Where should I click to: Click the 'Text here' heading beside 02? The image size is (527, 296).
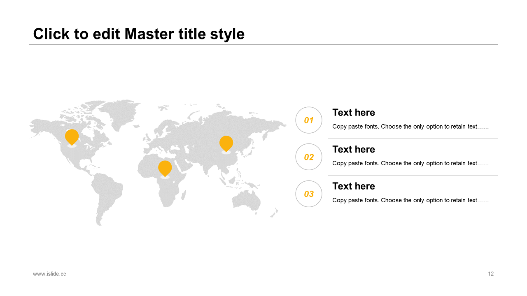(354, 149)
